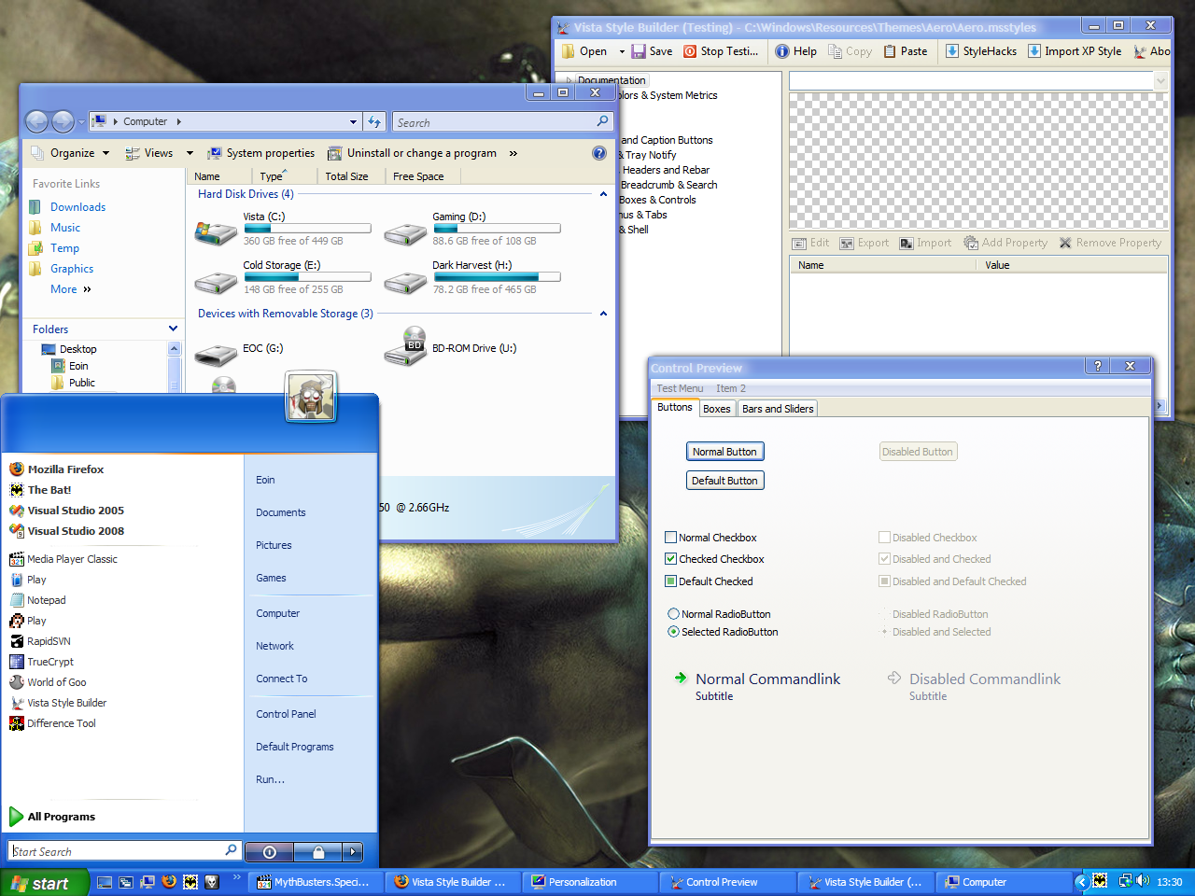The height and width of the screenshot is (896, 1195).
Task: Switch to the Bars and Sliders tab
Action: pos(778,409)
